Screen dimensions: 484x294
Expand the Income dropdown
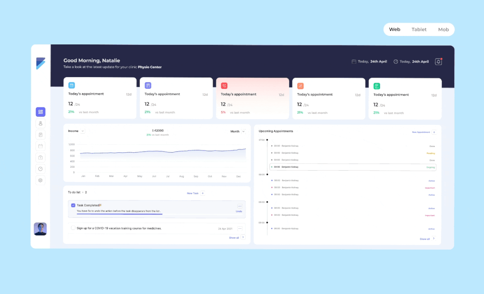[x=82, y=131]
